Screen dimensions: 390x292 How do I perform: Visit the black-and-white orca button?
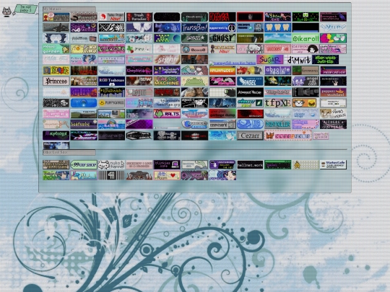(56, 27)
